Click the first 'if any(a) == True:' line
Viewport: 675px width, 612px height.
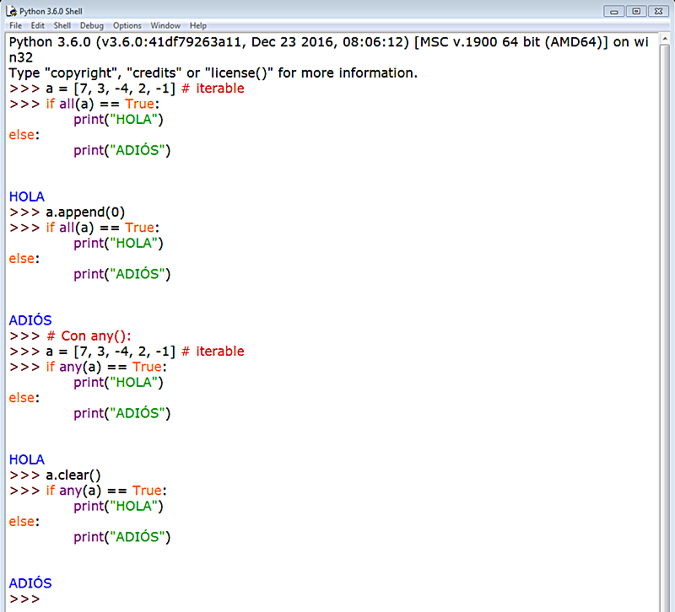(x=106, y=367)
